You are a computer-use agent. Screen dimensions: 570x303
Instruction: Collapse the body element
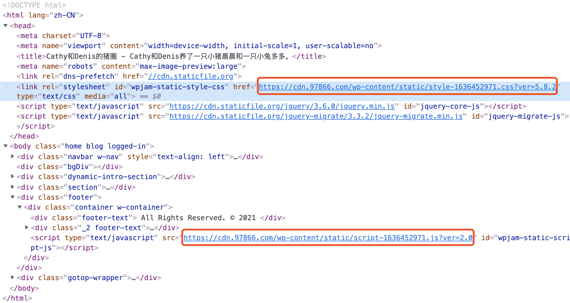point(5,146)
